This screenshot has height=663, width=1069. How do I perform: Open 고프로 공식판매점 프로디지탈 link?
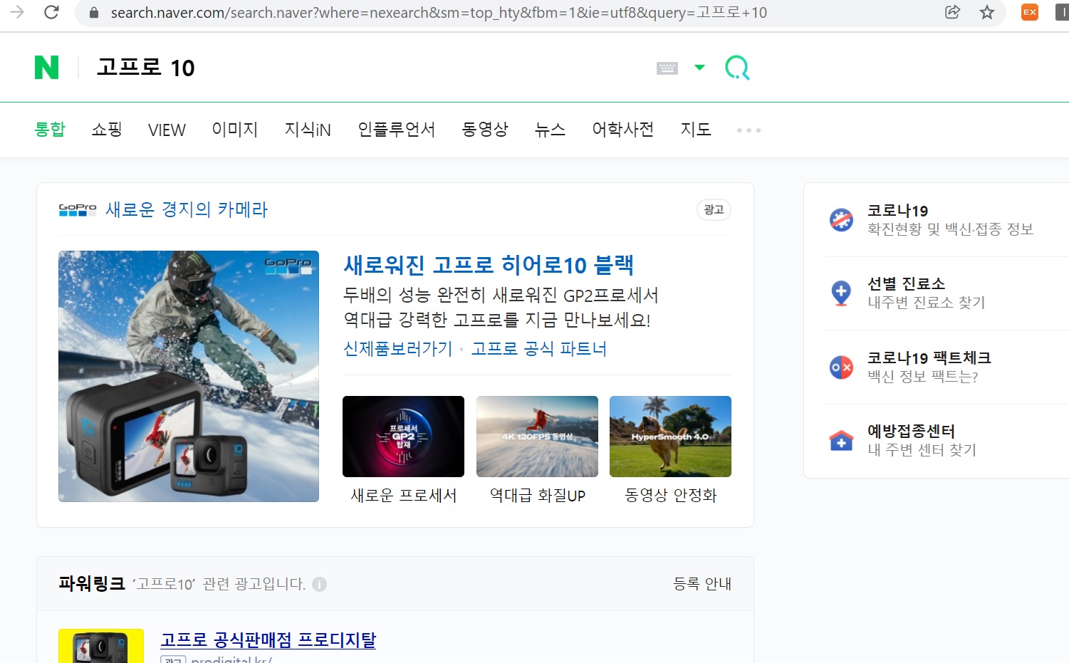pos(268,639)
